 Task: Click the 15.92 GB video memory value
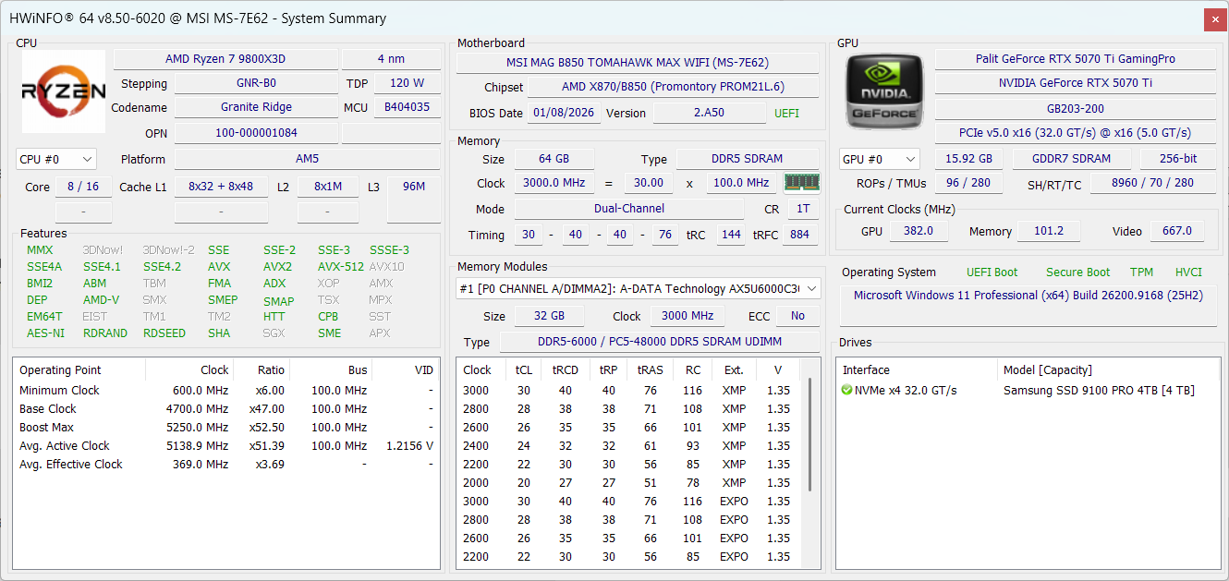[967, 159]
